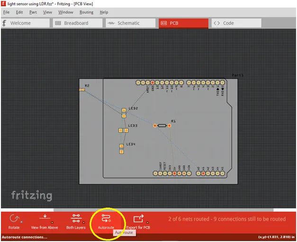This screenshot has height=242, width=297.
Task: Click the Both Layers icon
Action: pyautogui.click(x=76, y=218)
